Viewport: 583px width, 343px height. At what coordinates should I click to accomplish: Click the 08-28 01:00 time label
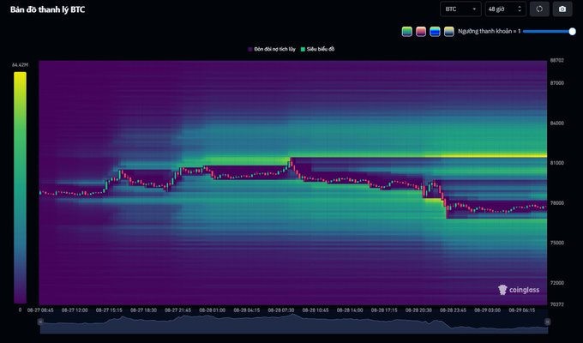click(x=213, y=310)
